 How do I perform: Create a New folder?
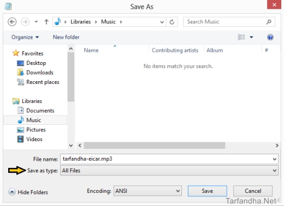[x=66, y=37]
